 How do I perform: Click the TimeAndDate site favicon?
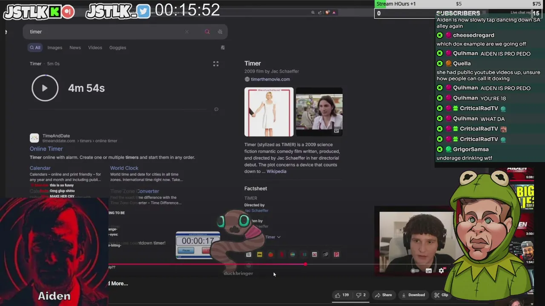[x=34, y=138]
